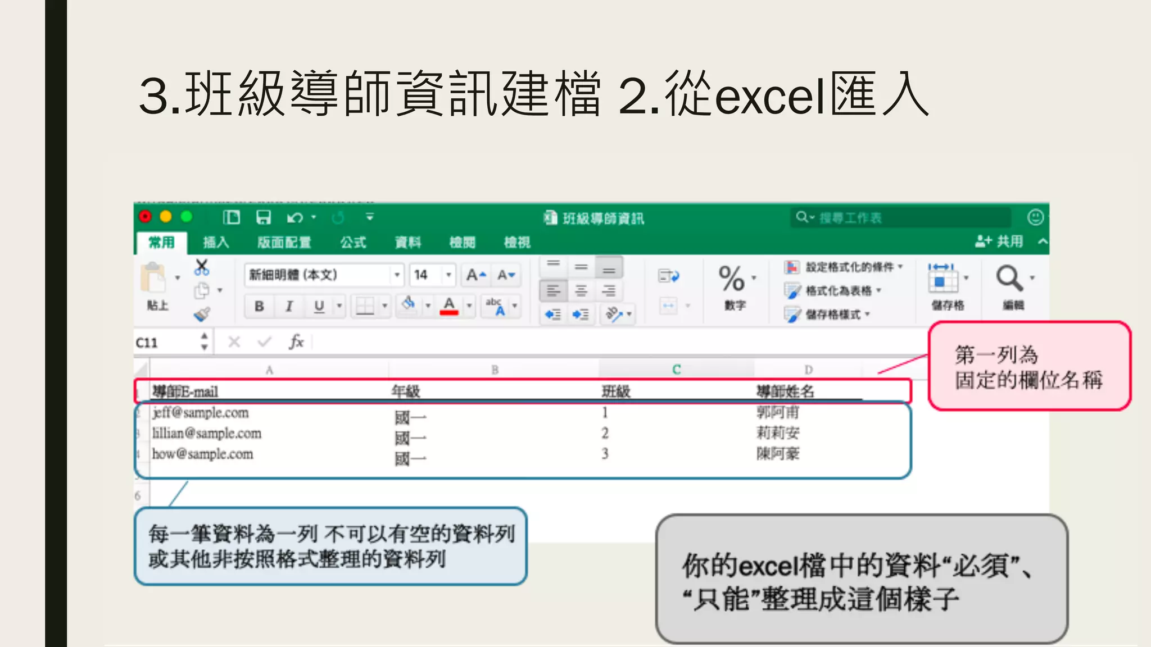Click 格式化為表格 button
Viewport: 1151px width, 647px height.
coord(832,290)
